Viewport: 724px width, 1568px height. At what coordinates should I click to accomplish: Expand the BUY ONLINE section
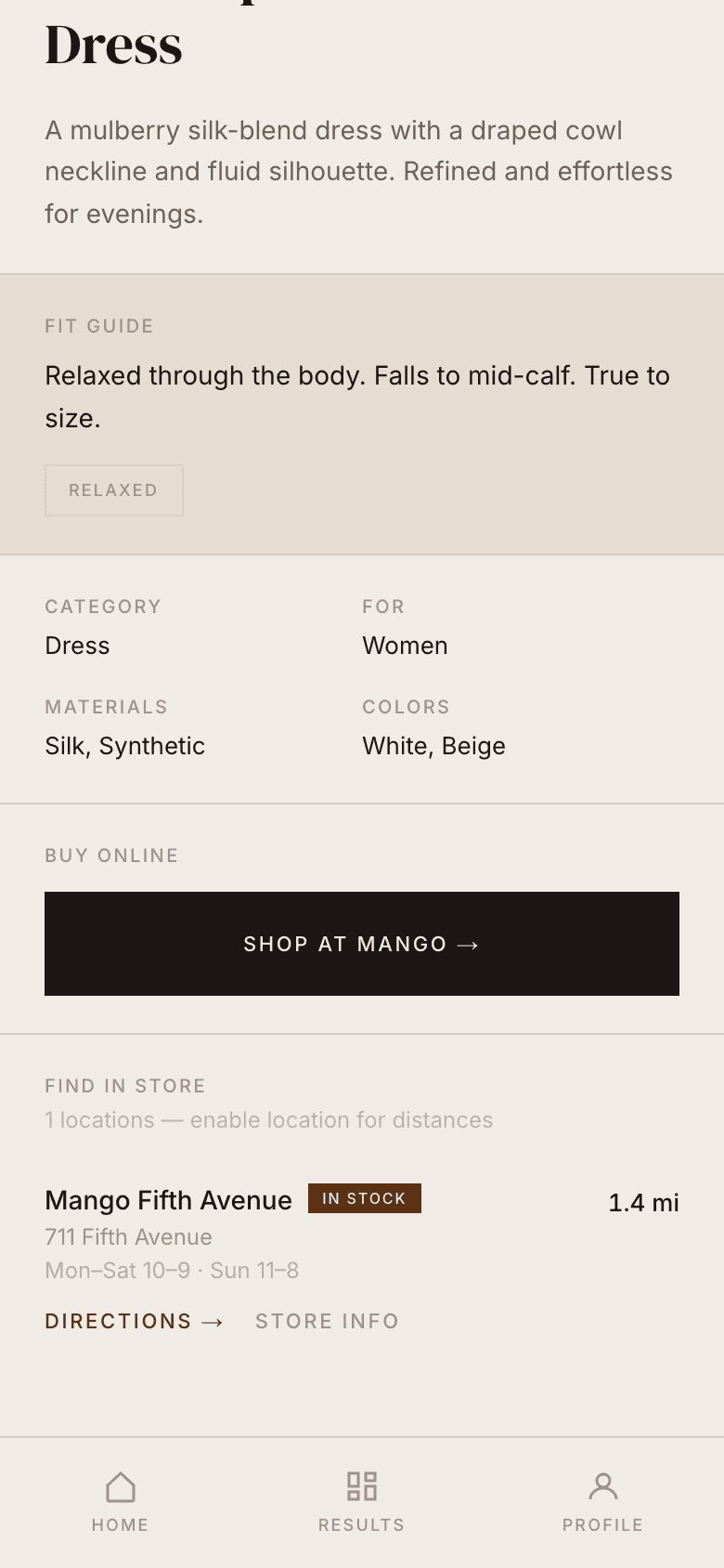[x=111, y=856]
